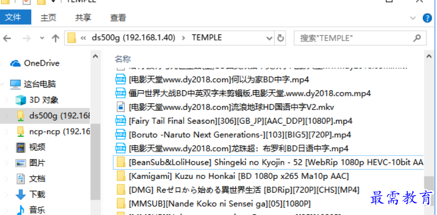Image resolution: width=437 pixels, height=215 pixels.
Task: Expand the 这台电脑 tree node arrow
Action: (2, 84)
